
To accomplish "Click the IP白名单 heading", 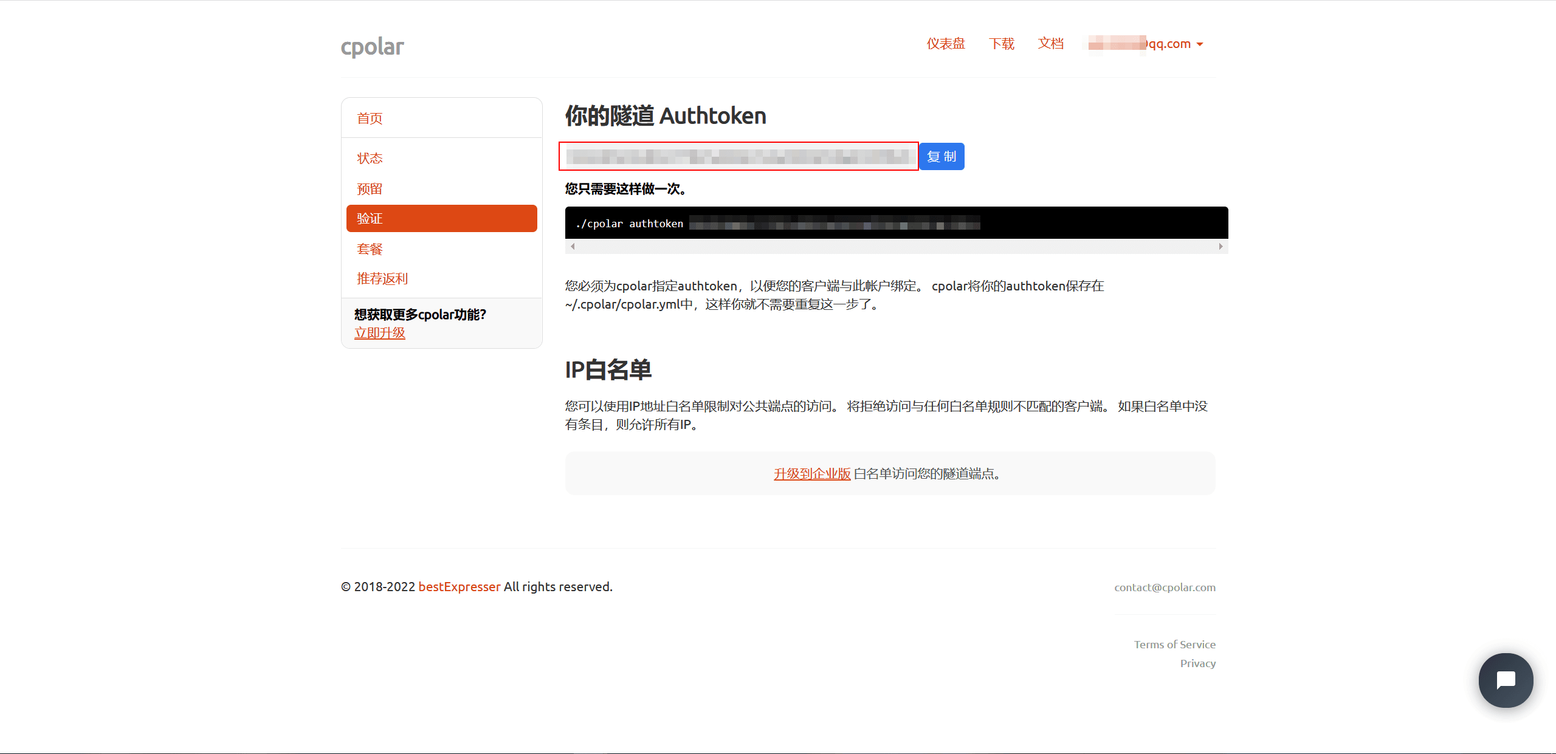I will [x=608, y=370].
